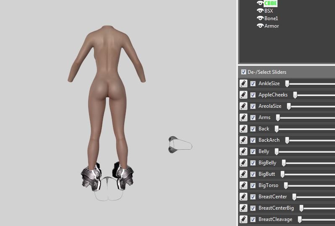335x226 pixels.
Task: Toggle visibility eye of CBBE mesh
Action: tap(260, 3)
